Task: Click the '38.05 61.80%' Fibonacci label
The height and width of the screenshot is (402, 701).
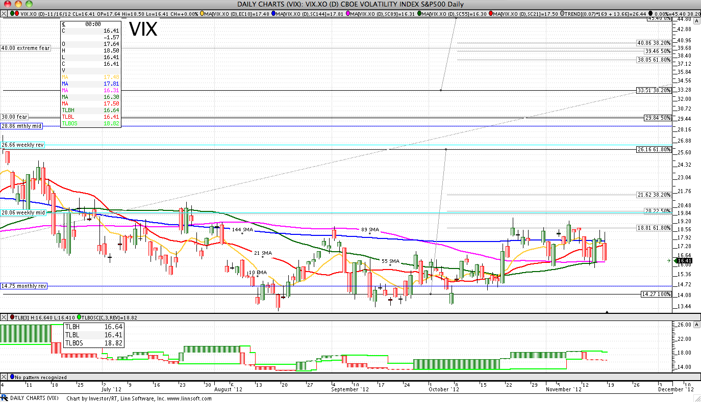Action: [654, 59]
